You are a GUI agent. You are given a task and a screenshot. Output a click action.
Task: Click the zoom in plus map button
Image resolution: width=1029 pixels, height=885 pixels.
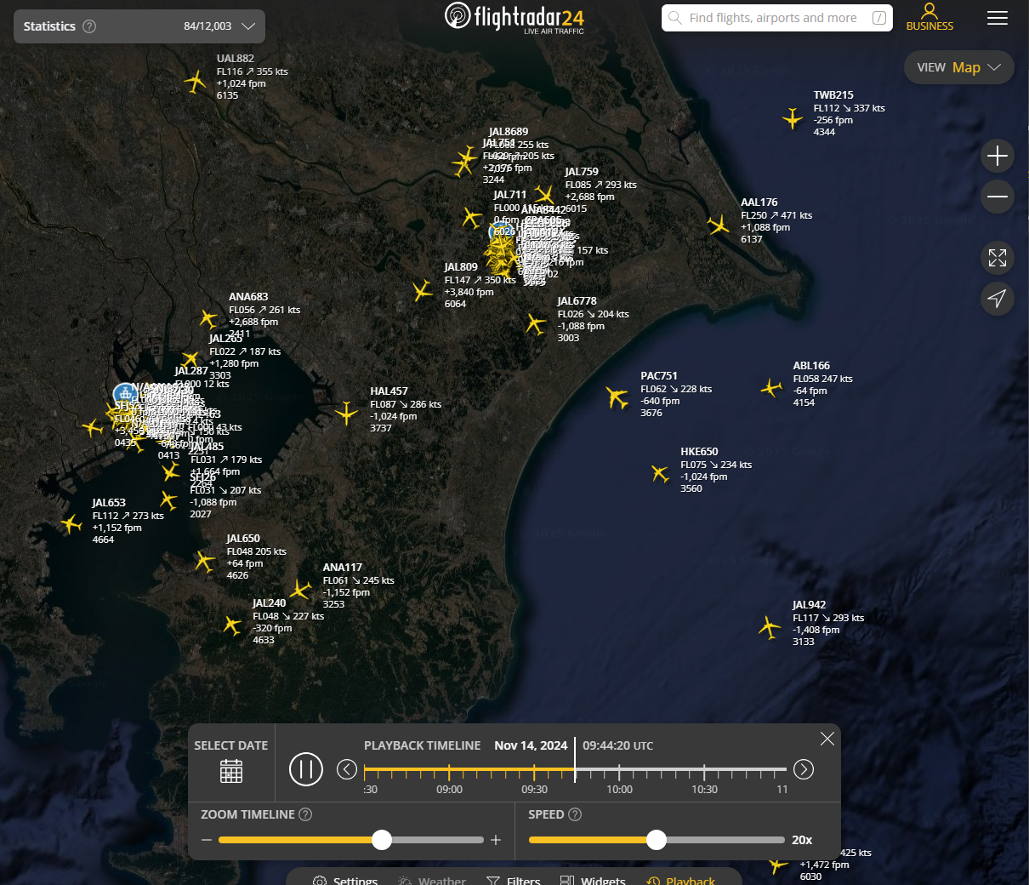point(997,156)
